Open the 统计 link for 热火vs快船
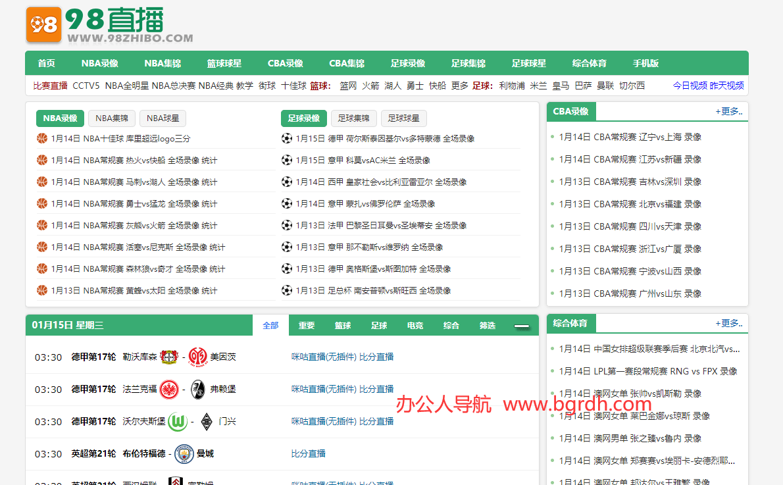The height and width of the screenshot is (485, 783). [210, 161]
